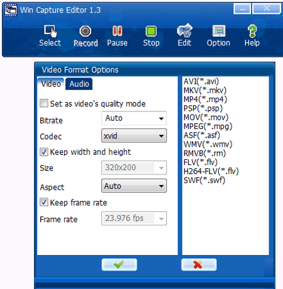Screen dimensions: 283x289
Task: Open the Size 320x200 dropdown
Action: pyautogui.click(x=134, y=167)
